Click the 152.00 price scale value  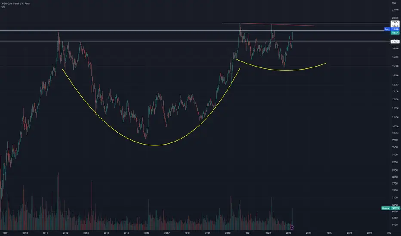395,66
